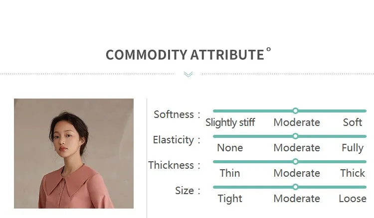Select the Thick thickness label
Screen dimensions: 374x218
353,173
